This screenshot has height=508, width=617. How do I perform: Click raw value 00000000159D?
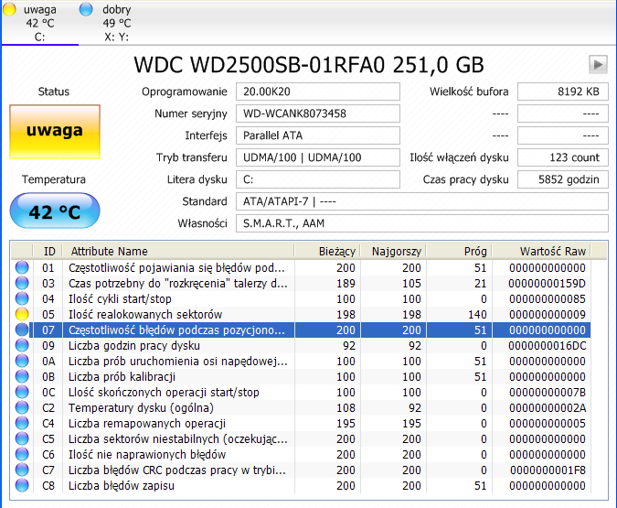tap(547, 283)
